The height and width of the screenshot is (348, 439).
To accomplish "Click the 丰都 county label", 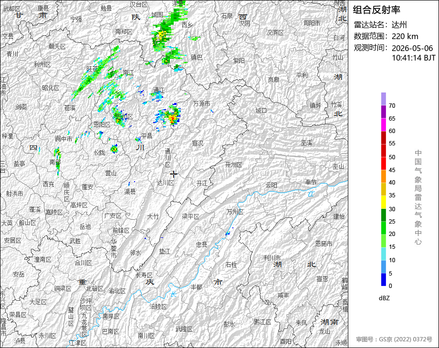I will click(x=196, y=287).
